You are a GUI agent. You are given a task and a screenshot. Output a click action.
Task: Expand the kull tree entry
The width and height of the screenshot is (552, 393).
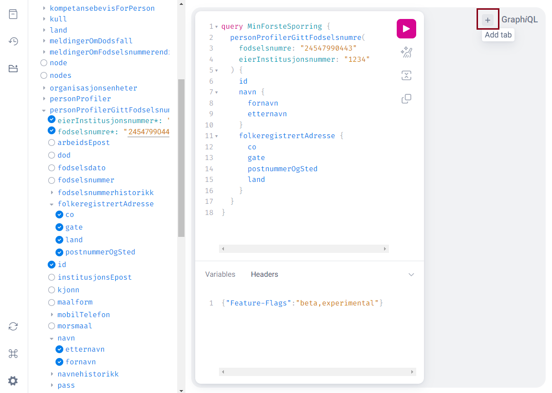[x=44, y=18]
